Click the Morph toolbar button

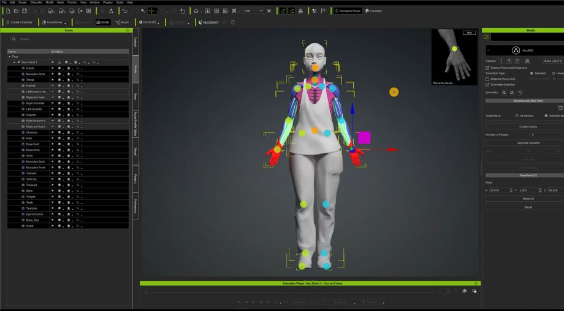click(x=122, y=22)
